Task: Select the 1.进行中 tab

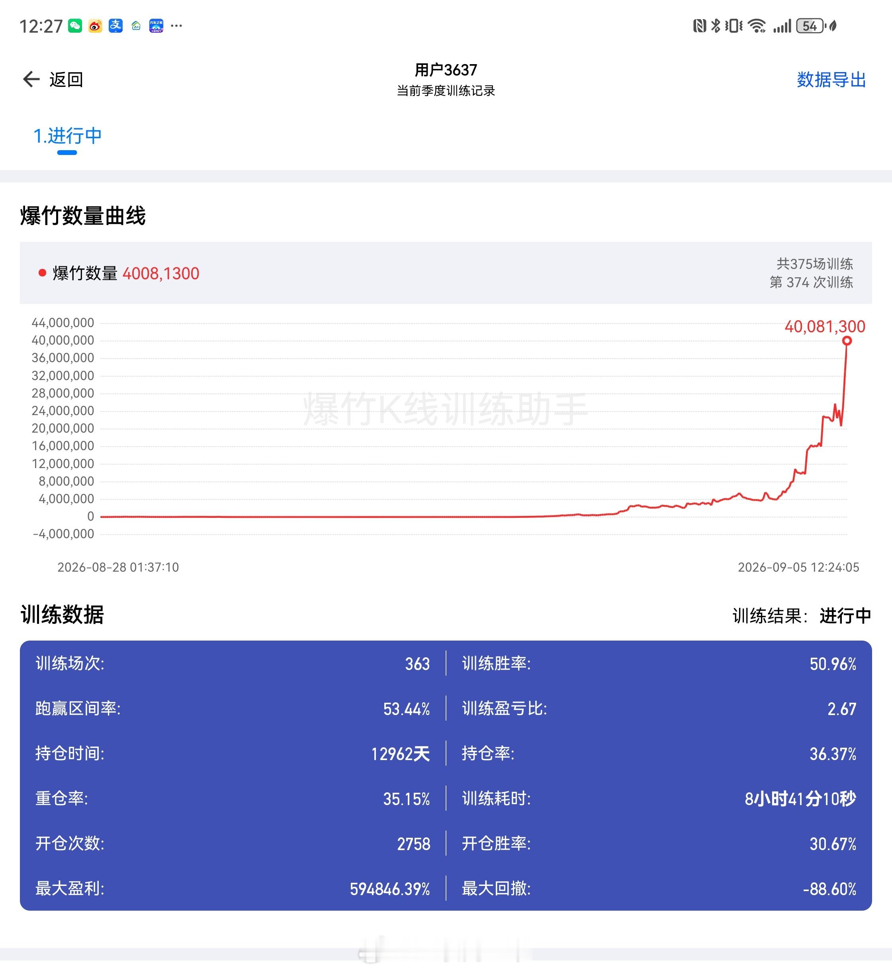Action: [x=68, y=136]
